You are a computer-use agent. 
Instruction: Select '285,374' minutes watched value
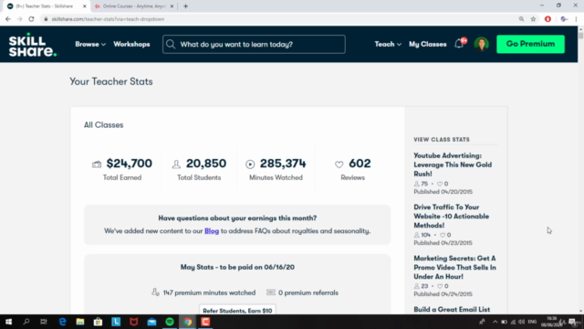pos(283,164)
